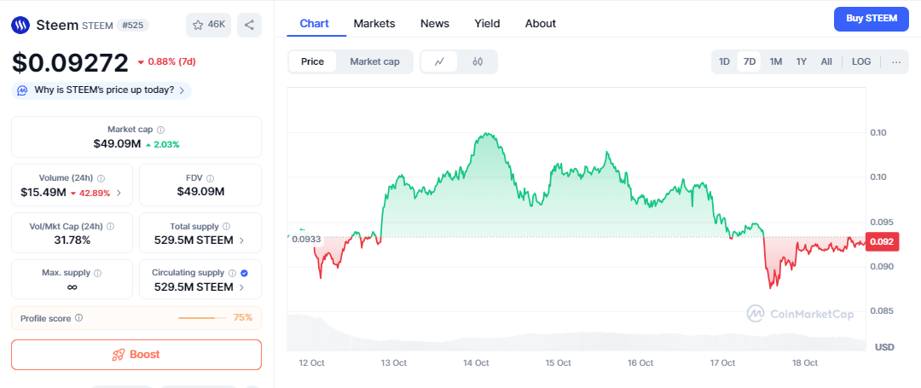Click the Buy STEEM button
The width and height of the screenshot is (921, 388).
871,18
